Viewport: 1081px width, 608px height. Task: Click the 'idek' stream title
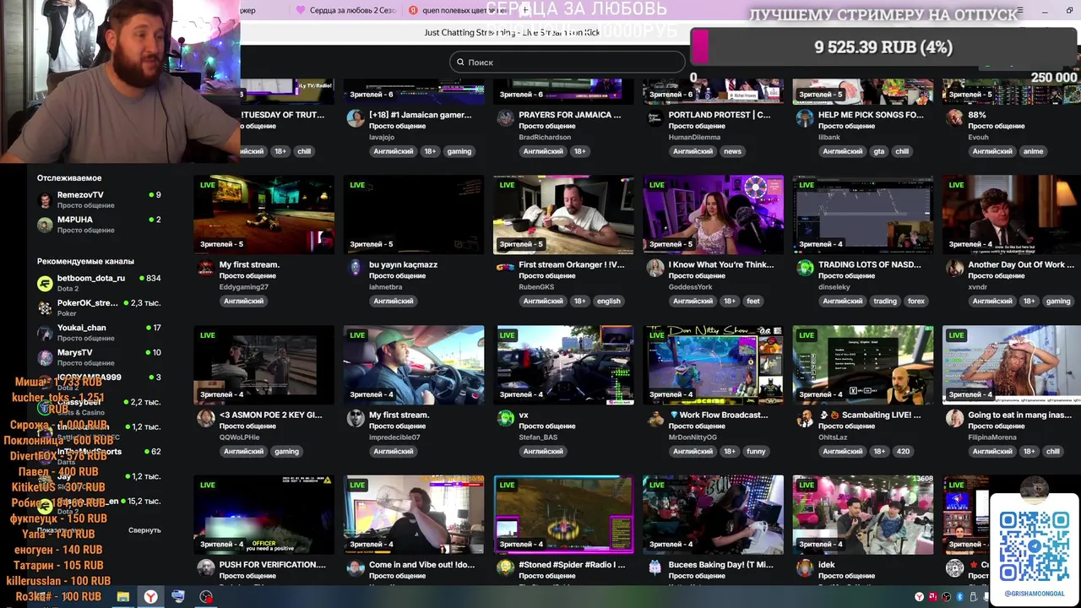pos(826,564)
